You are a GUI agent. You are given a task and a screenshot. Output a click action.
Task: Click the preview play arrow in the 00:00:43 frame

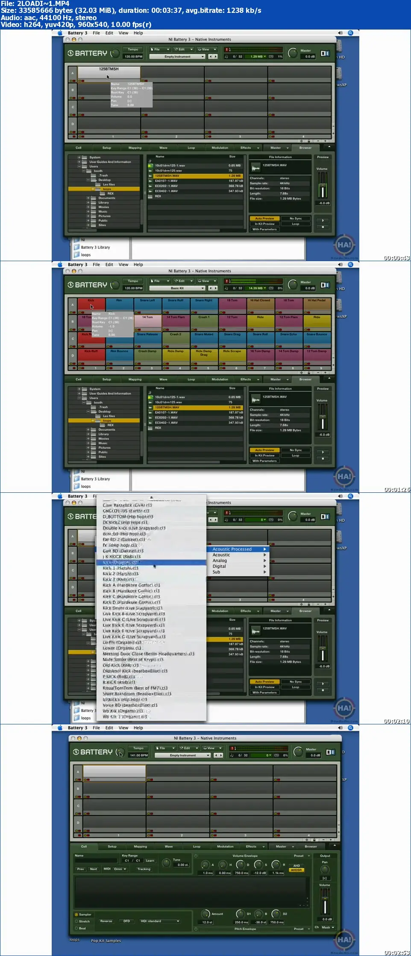pos(323,221)
